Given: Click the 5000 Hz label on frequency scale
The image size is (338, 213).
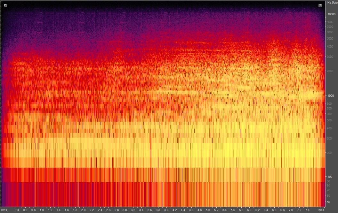Looking at the screenshot, I should pyautogui.click(x=330, y=39).
